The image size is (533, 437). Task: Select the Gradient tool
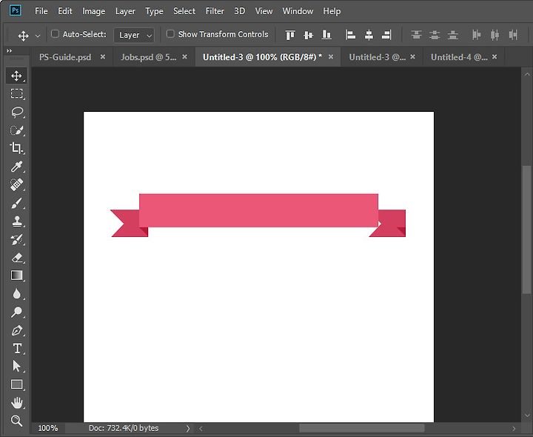tap(16, 275)
